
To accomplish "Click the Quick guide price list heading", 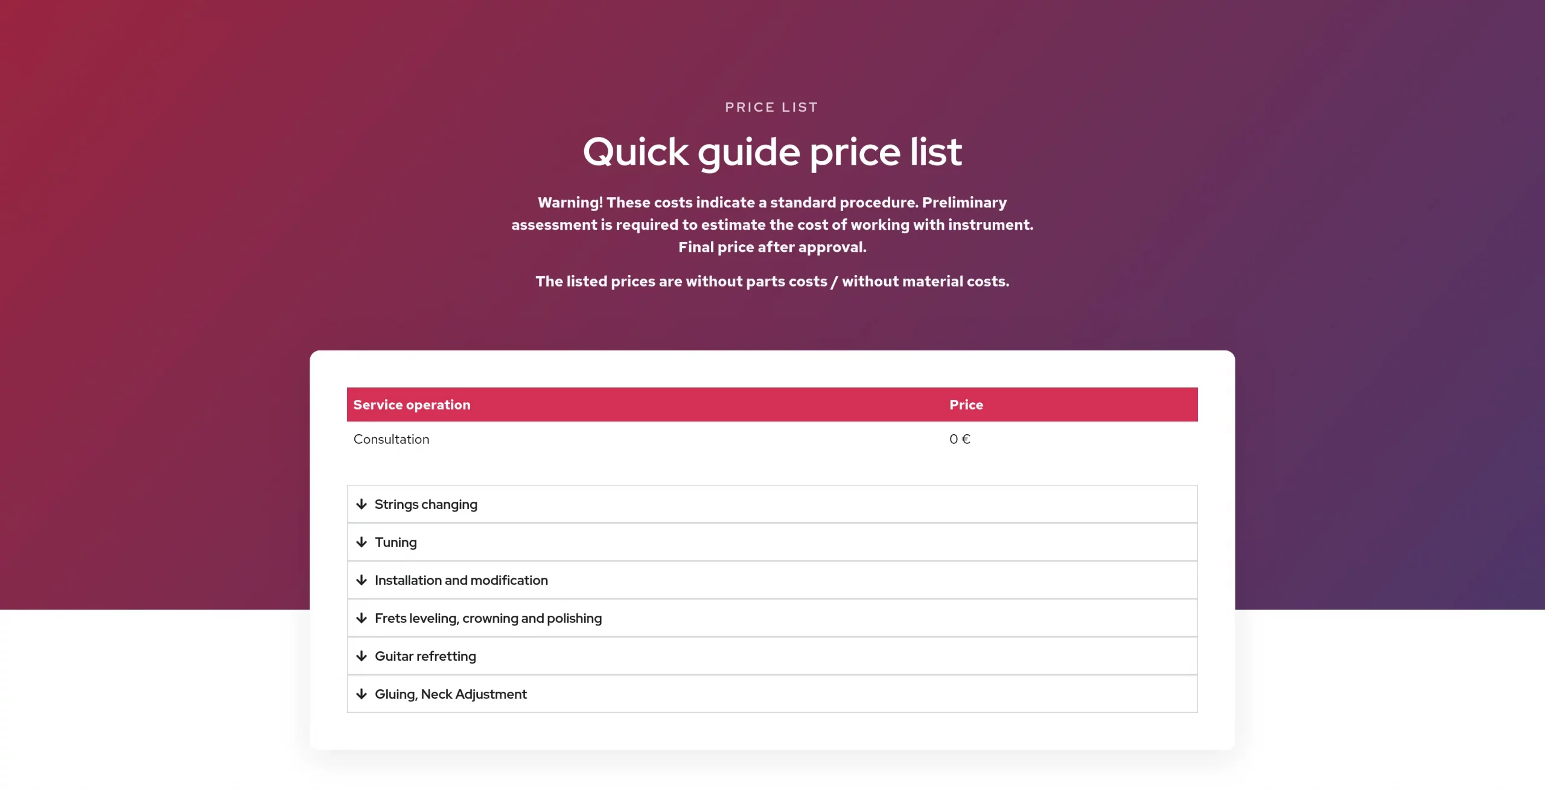I will [772, 151].
